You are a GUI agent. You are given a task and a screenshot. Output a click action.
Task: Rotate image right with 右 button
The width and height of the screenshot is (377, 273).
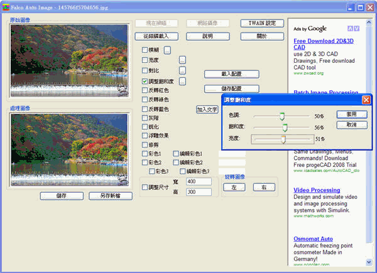(x=264, y=187)
